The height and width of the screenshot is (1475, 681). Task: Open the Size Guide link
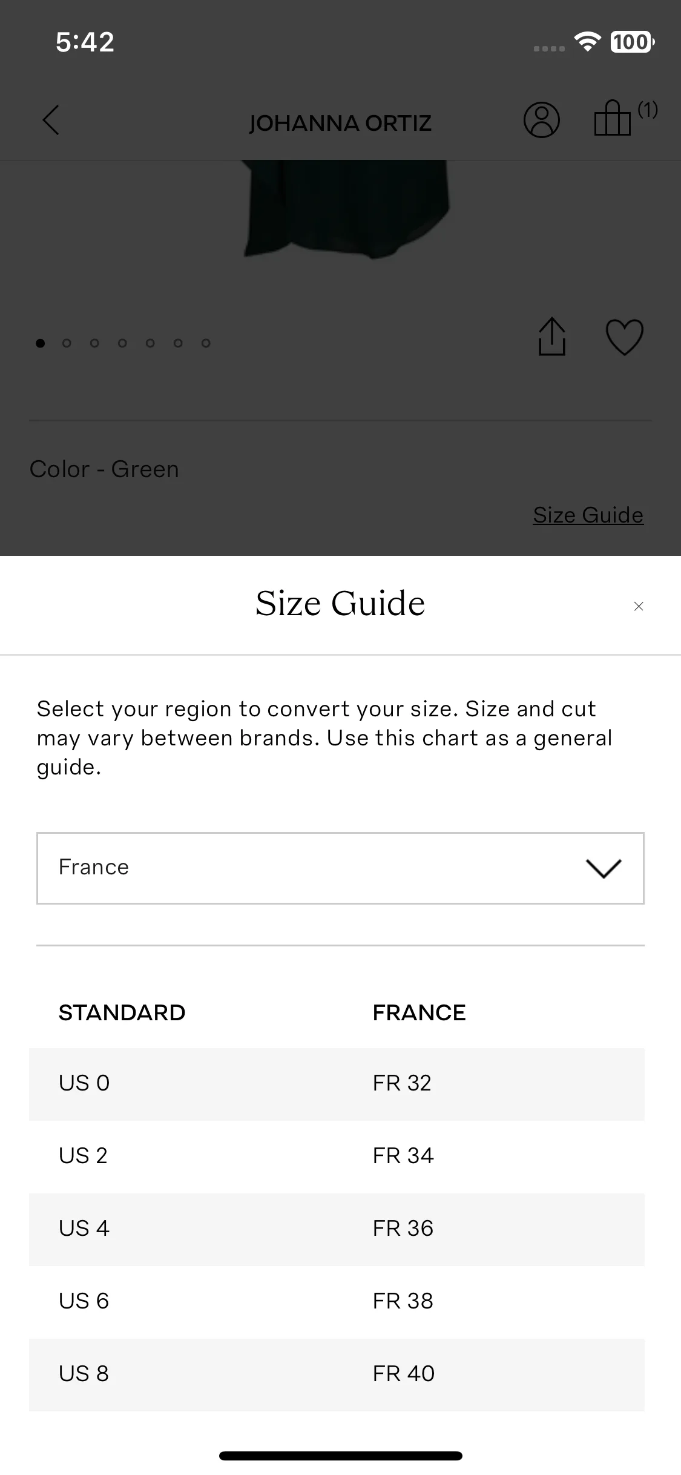tap(588, 515)
